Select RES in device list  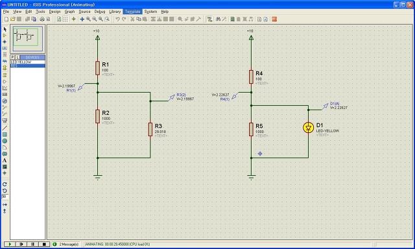pos(27,65)
